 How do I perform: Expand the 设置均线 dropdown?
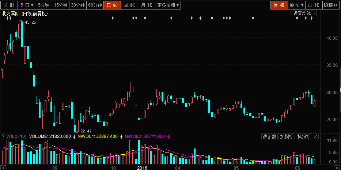[x=304, y=13]
